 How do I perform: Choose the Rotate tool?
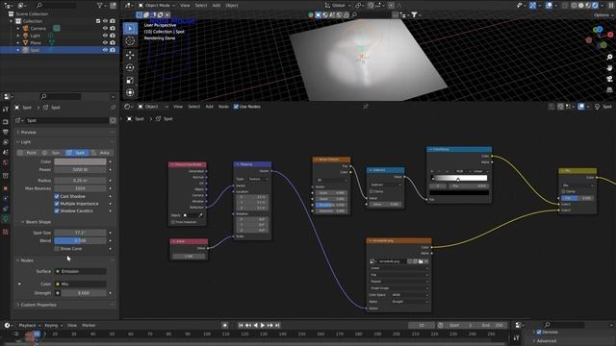pos(130,67)
